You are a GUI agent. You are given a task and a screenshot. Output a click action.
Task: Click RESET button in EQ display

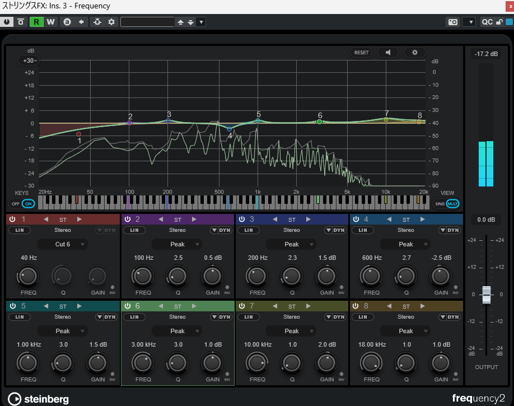[x=361, y=53]
